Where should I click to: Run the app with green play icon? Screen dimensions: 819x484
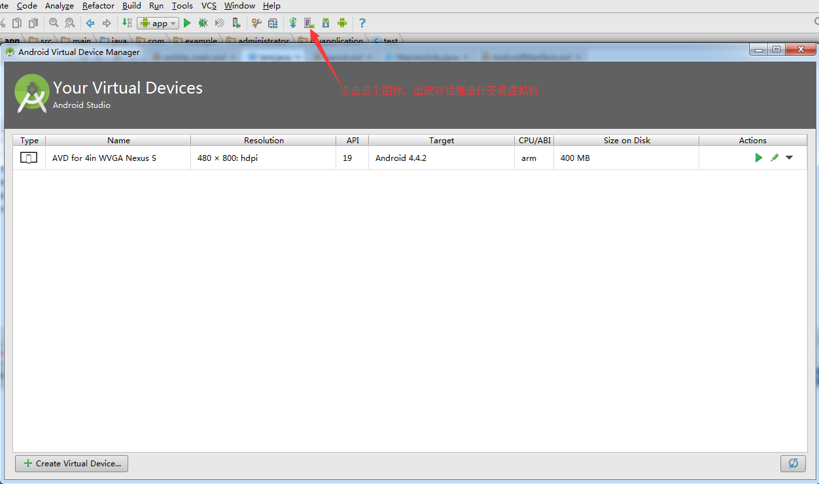(x=187, y=23)
